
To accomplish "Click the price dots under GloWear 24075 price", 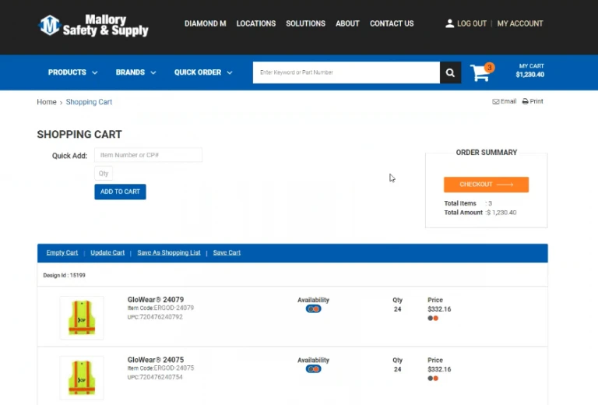I will tap(433, 379).
